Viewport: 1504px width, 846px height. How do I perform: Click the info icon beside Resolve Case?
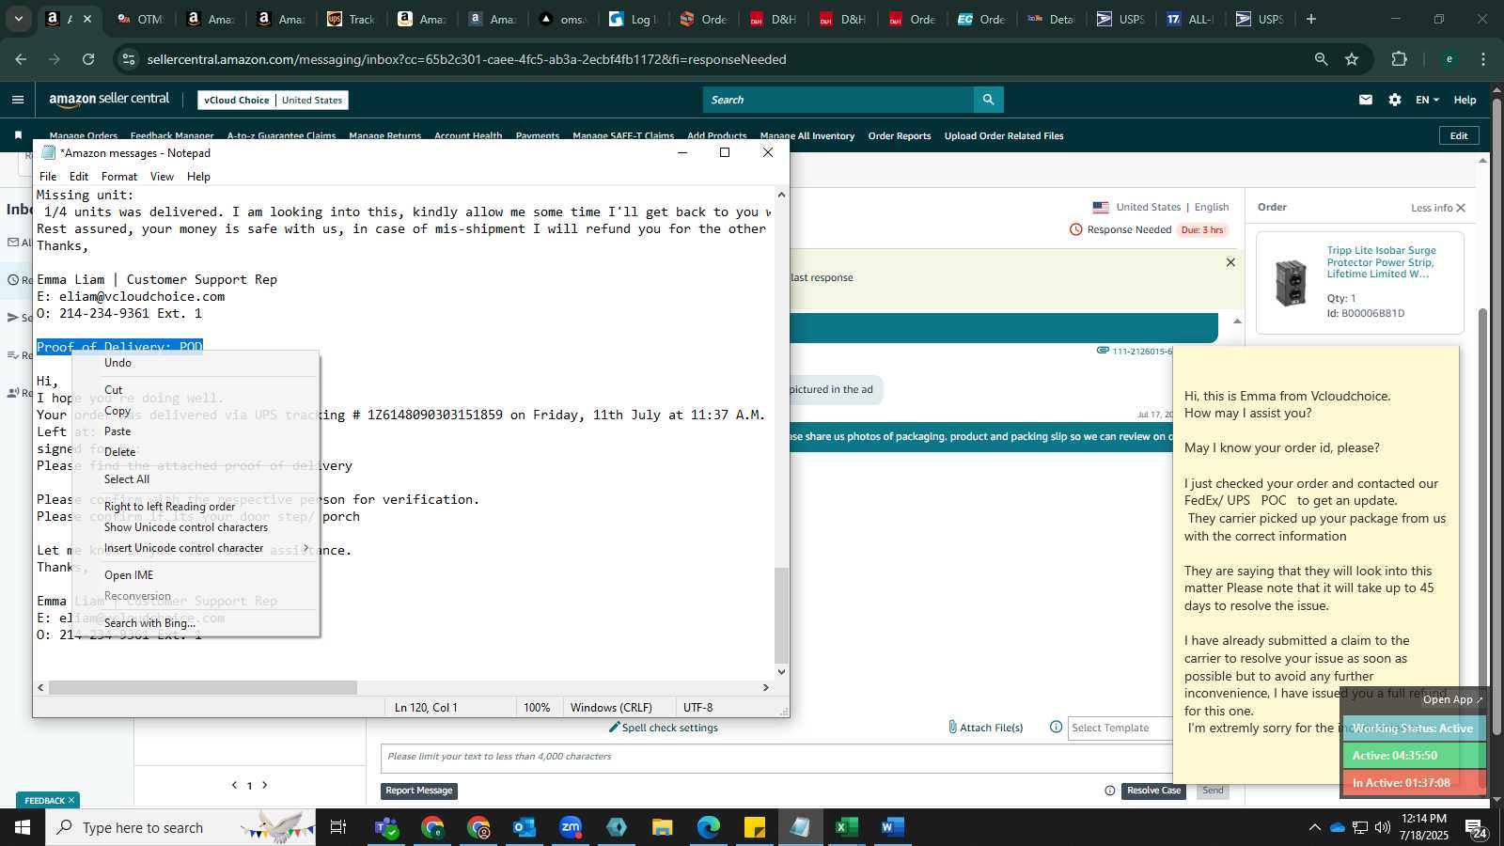1110,791
